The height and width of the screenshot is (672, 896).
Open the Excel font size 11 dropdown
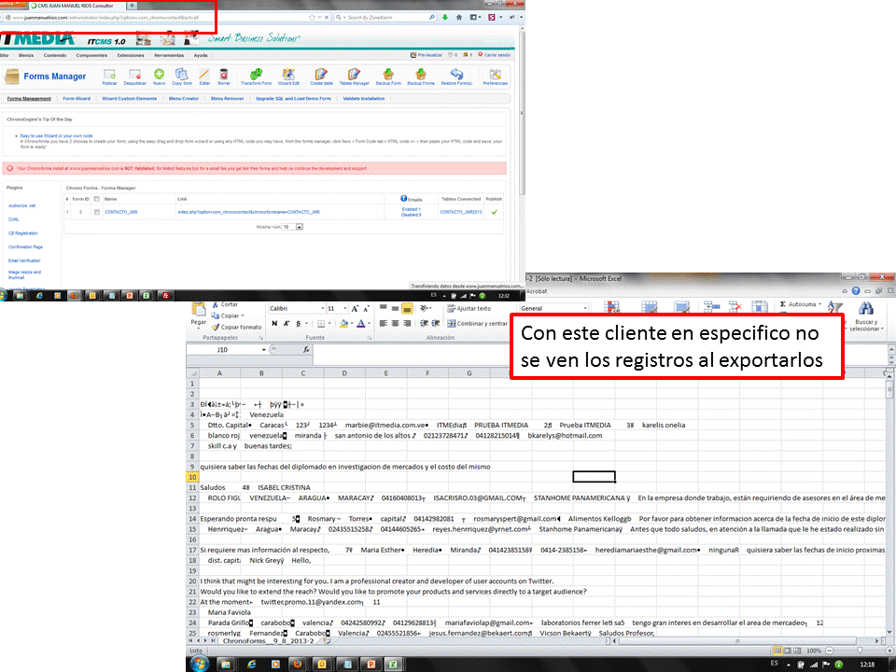pos(344,309)
